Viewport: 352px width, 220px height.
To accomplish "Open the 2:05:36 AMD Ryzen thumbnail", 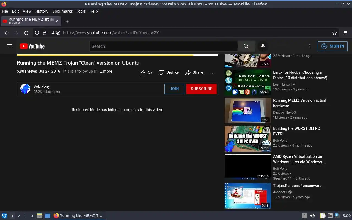I will point(248,167).
